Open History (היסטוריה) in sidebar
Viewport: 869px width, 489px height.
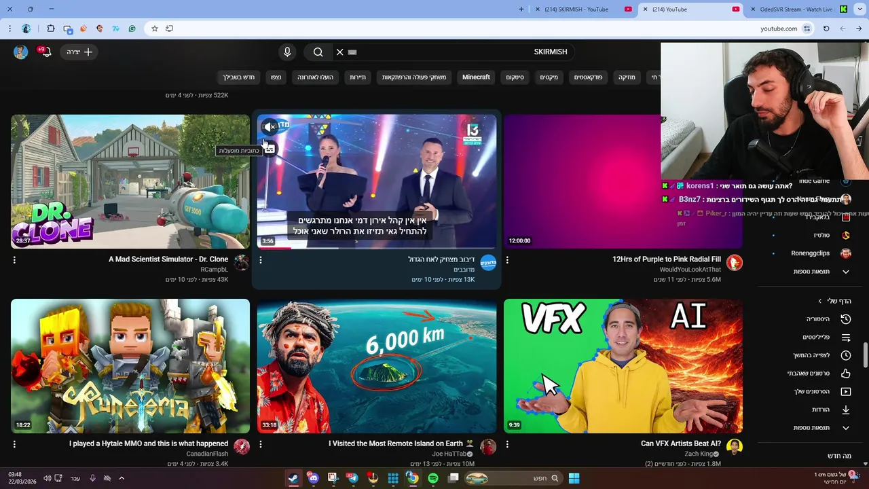click(x=811, y=319)
